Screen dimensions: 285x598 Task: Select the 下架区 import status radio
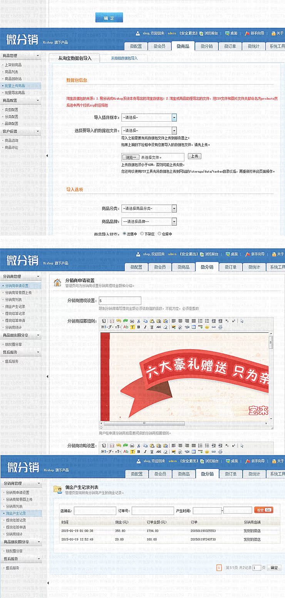tap(142, 234)
